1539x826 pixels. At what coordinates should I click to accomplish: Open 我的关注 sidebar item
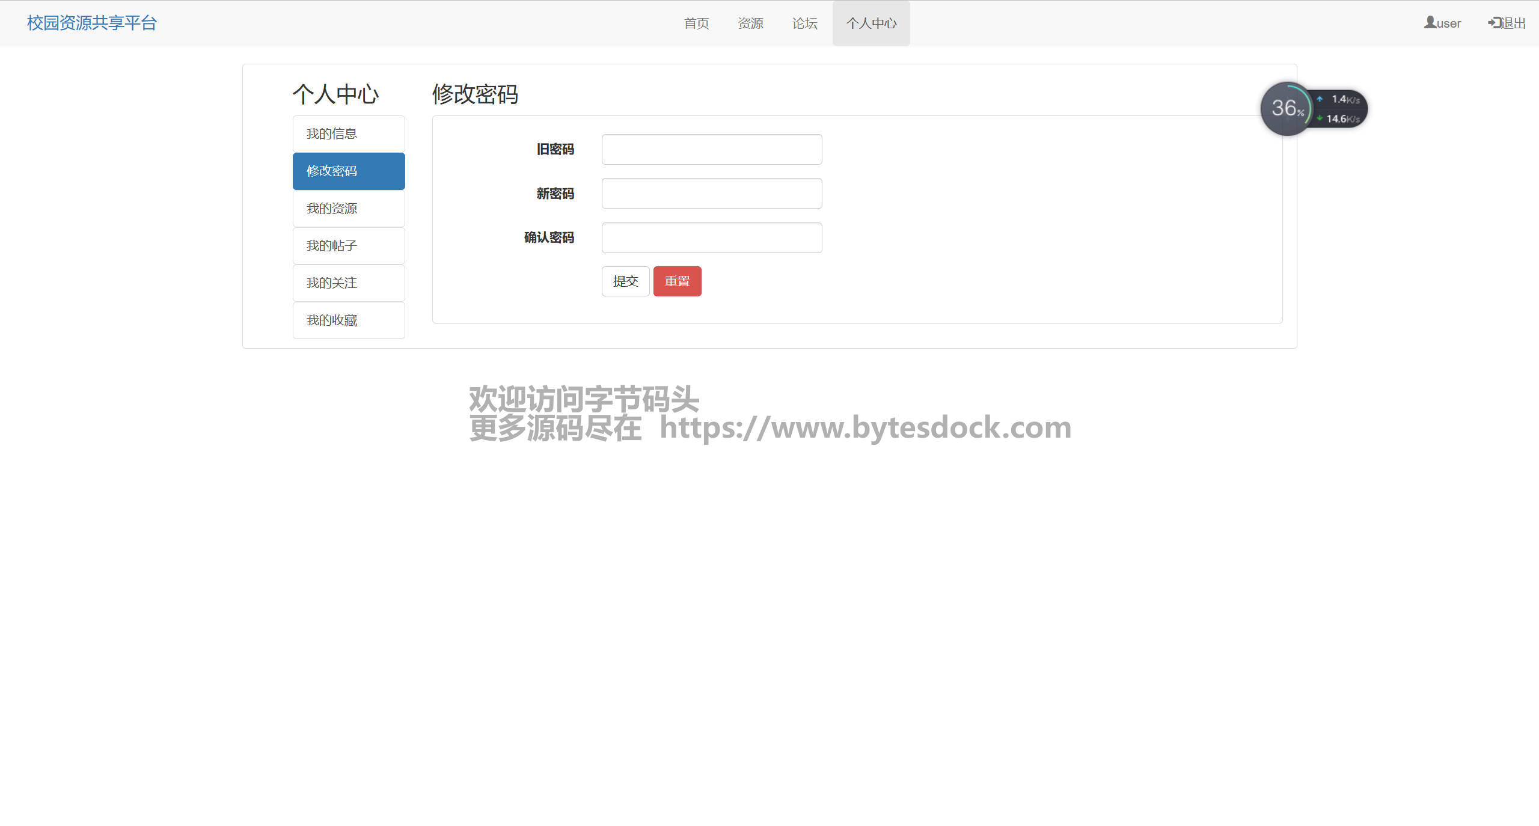[x=349, y=283]
